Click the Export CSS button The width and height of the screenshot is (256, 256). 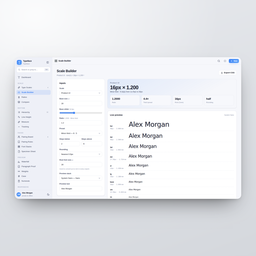228,73
